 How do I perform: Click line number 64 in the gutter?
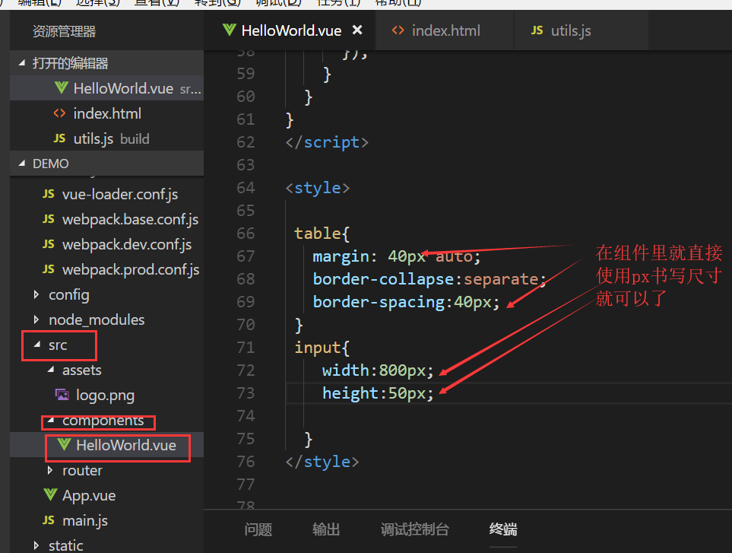pos(246,188)
